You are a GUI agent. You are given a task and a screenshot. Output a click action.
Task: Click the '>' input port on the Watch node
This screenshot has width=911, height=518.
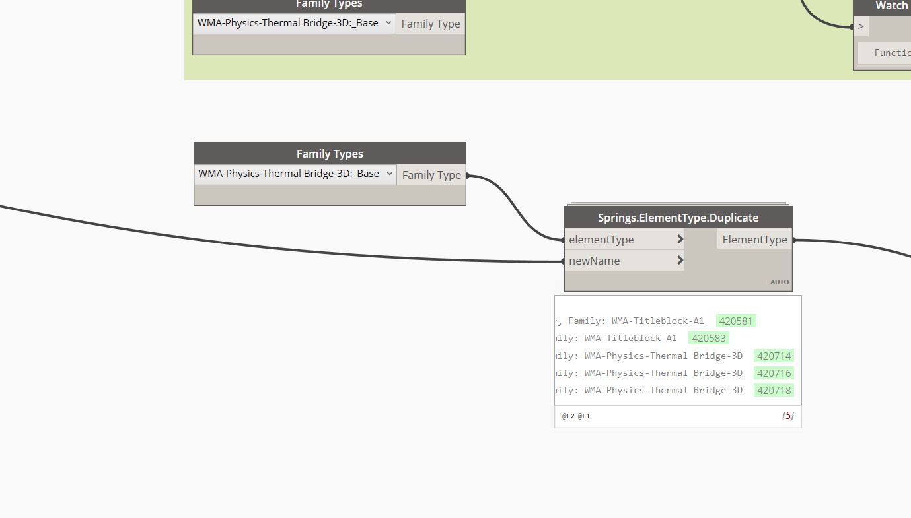[861, 26]
